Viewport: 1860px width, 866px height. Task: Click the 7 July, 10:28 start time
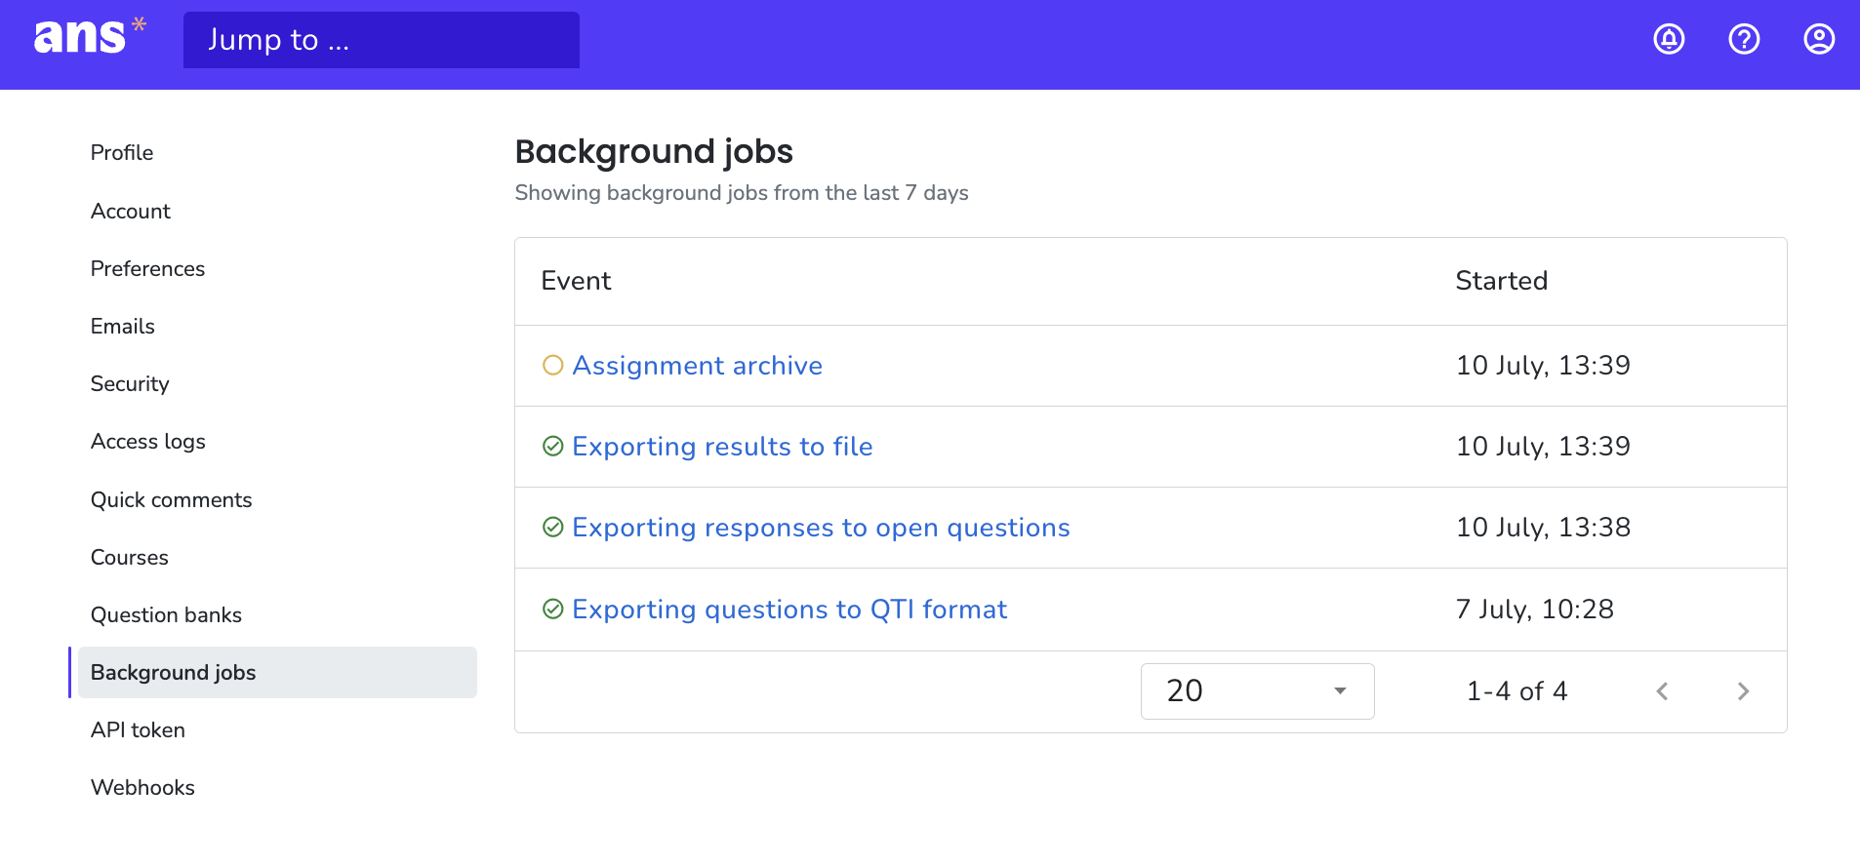pyautogui.click(x=1534, y=610)
